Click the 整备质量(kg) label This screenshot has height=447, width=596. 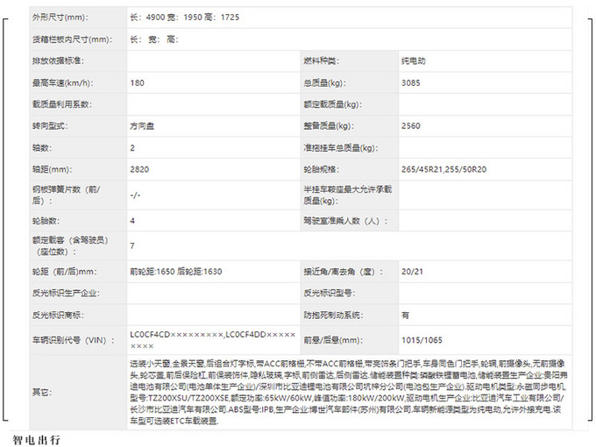click(x=329, y=126)
